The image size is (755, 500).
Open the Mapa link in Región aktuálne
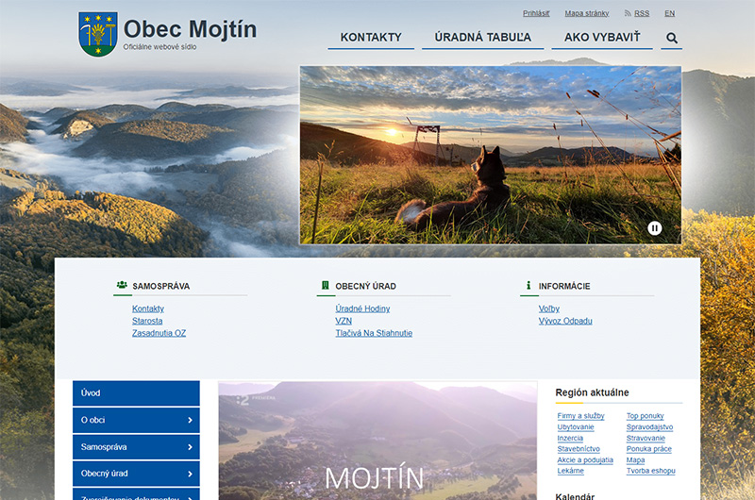(635, 460)
